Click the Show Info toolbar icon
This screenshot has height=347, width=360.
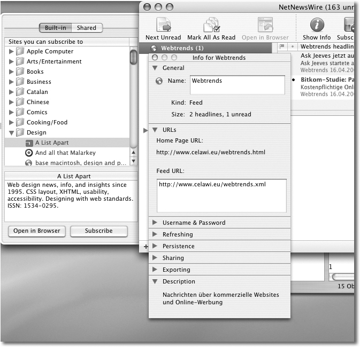coord(317,25)
